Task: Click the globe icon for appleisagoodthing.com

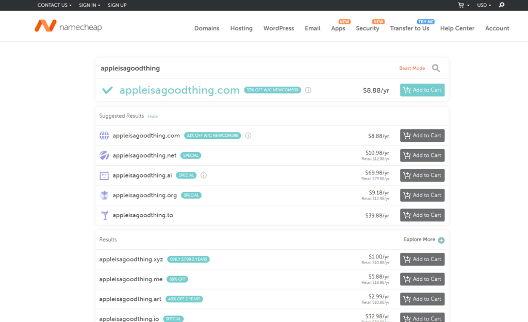Action: click(104, 136)
